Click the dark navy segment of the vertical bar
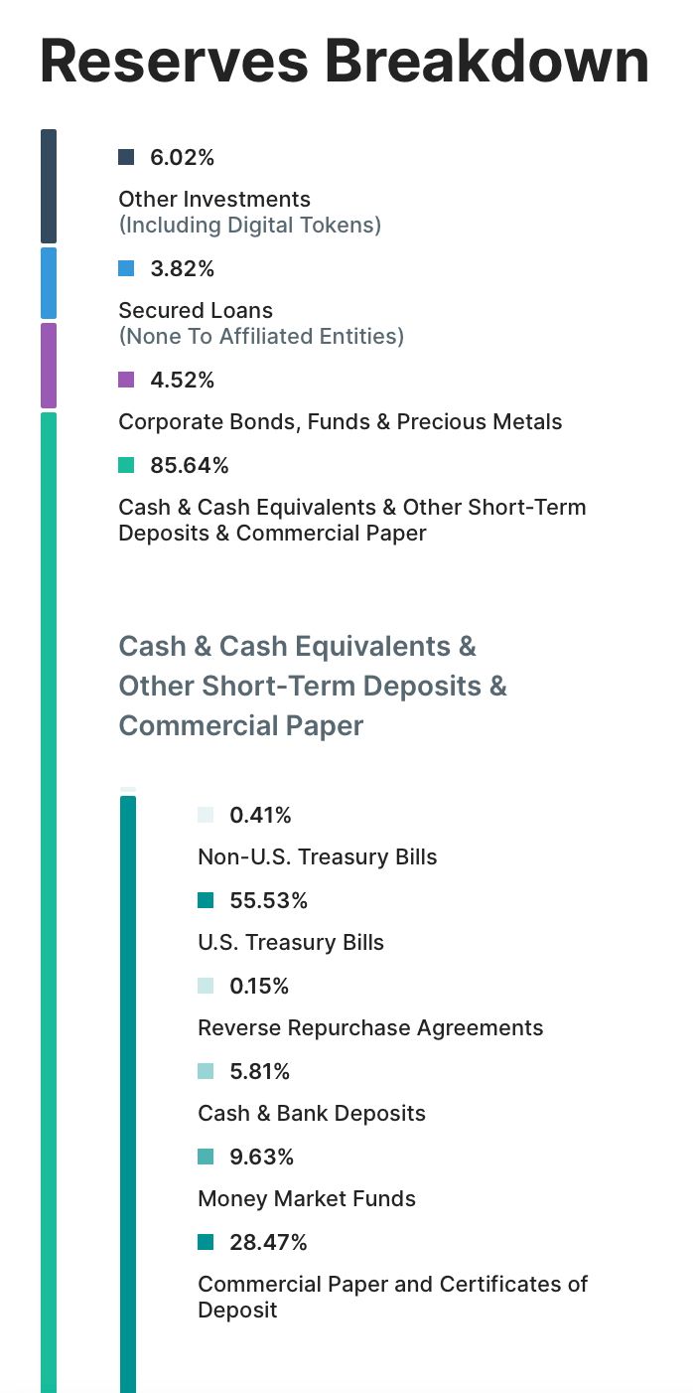693x1393 pixels. [49, 186]
